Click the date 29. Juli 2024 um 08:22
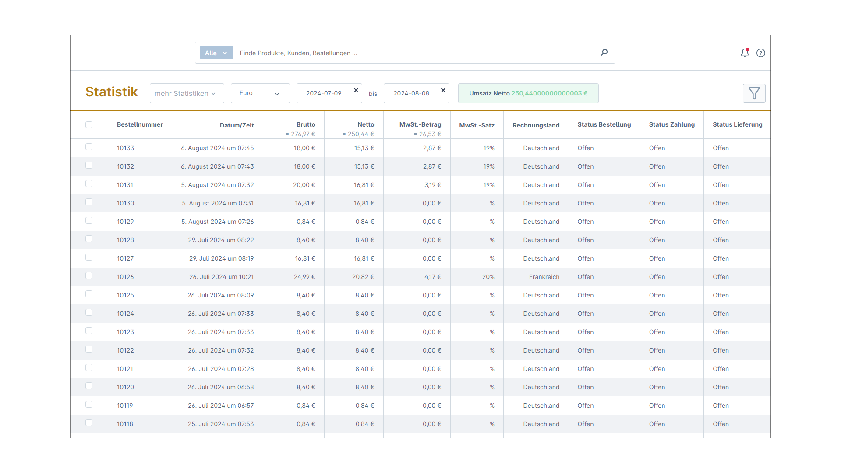The image size is (841, 473). [x=221, y=240]
